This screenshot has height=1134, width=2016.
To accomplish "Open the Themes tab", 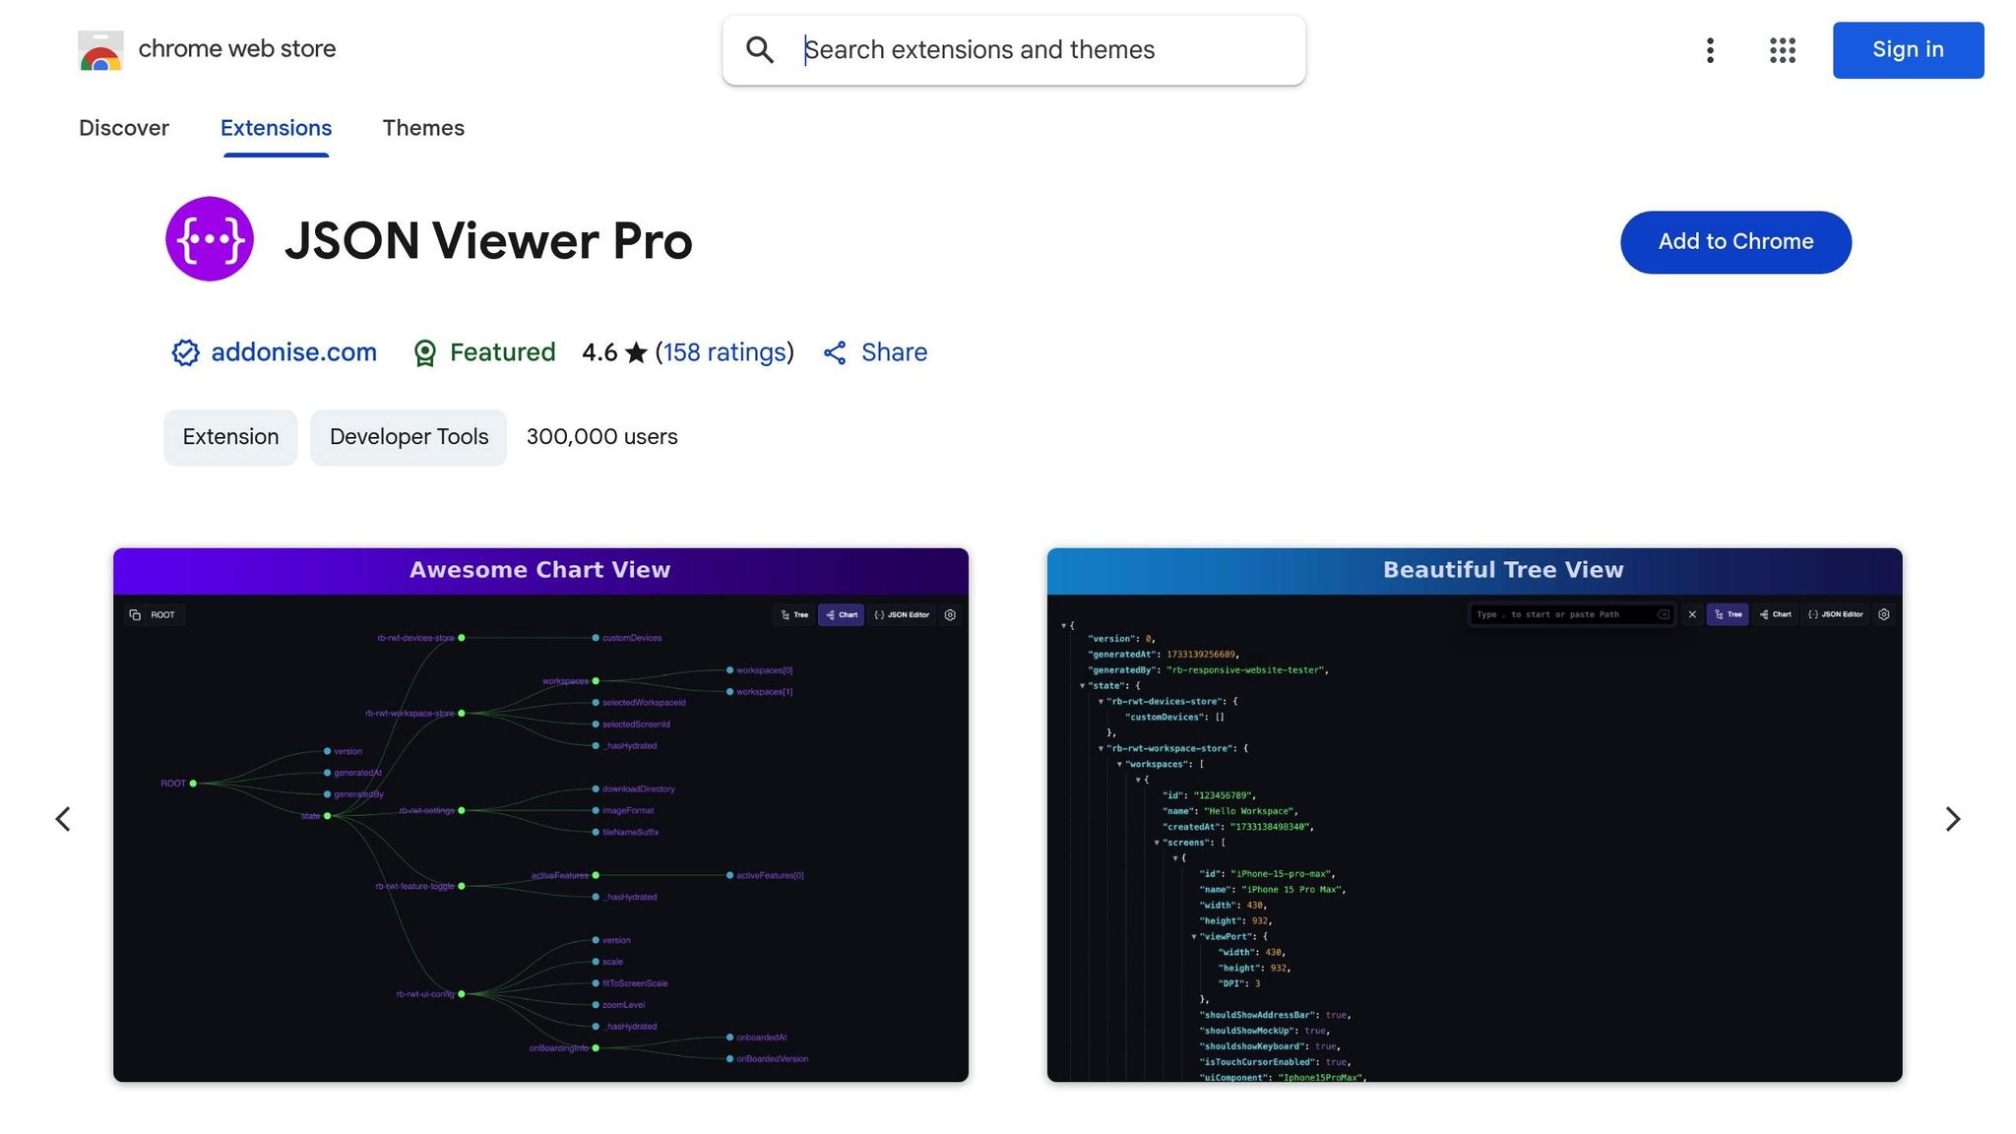I will coord(423,128).
